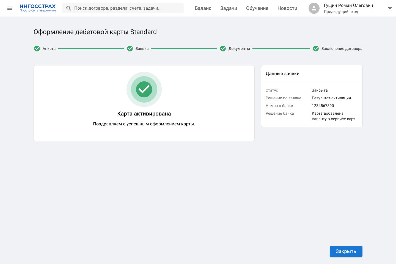Click the user avatar icon
This screenshot has height=264, width=396.
(314, 8)
